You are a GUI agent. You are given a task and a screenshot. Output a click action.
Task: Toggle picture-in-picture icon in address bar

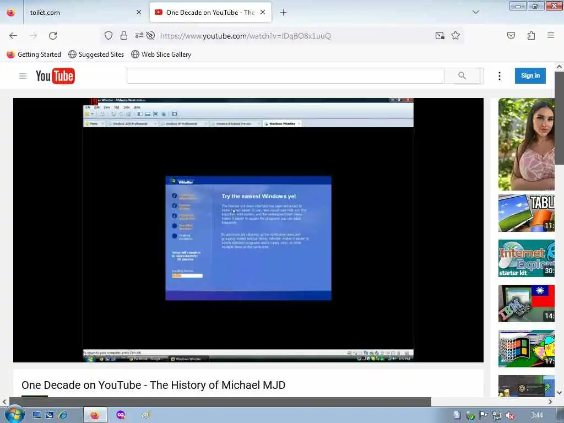440,35
